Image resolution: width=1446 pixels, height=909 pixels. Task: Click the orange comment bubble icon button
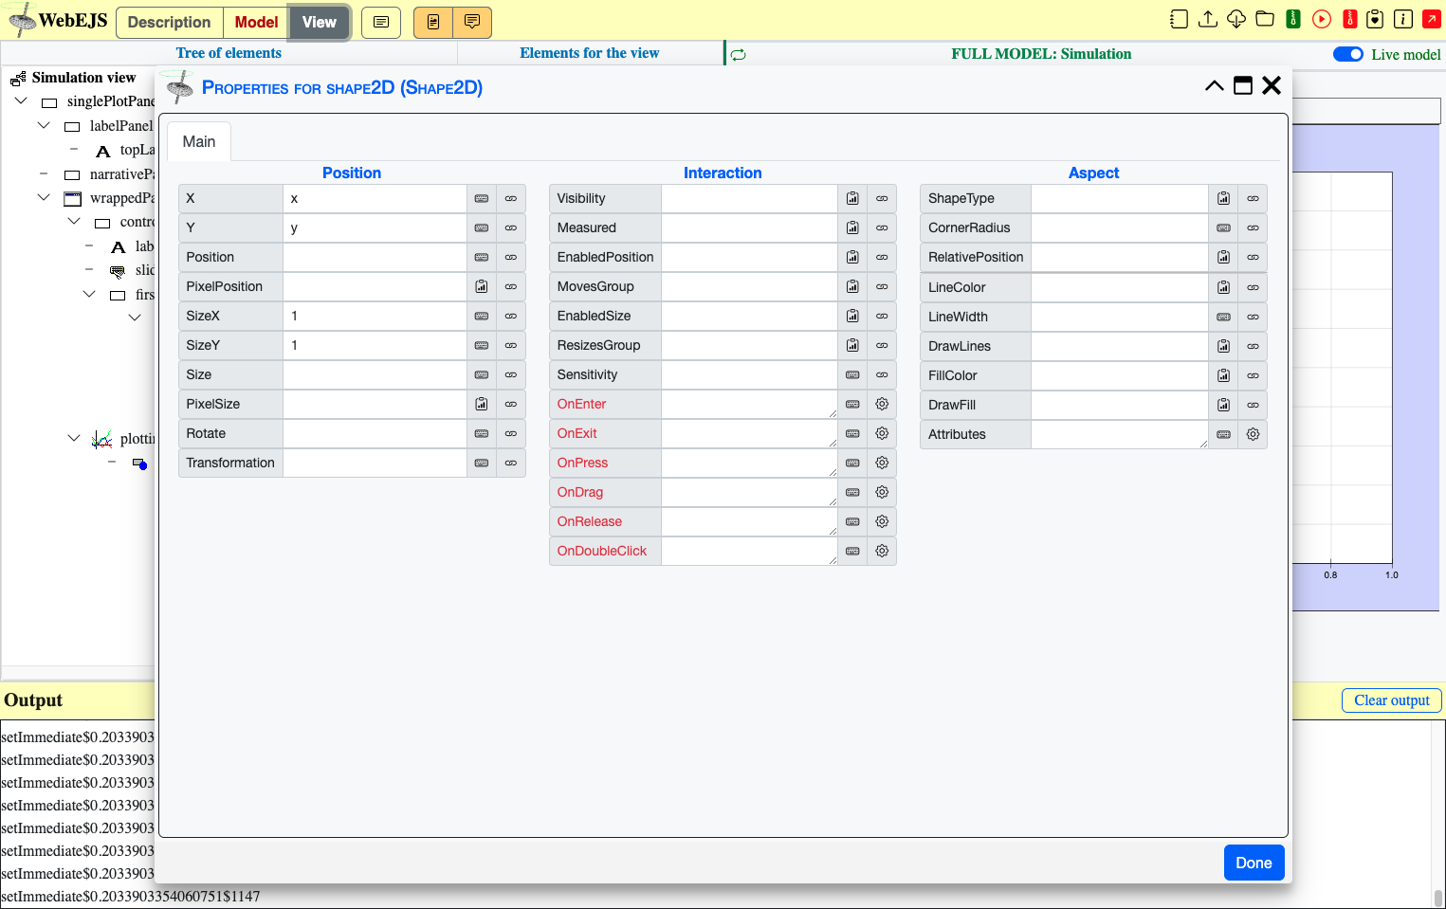pyautogui.click(x=472, y=22)
